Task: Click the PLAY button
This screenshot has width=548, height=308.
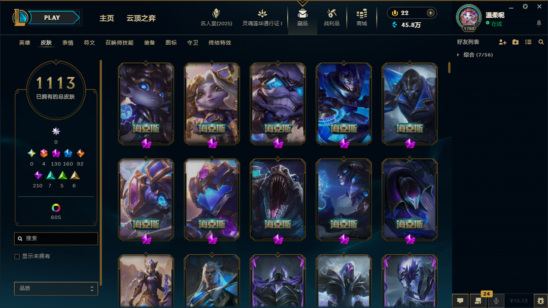Action: (53, 17)
